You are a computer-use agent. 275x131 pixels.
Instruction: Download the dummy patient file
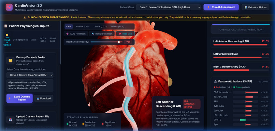click(x=43, y=99)
